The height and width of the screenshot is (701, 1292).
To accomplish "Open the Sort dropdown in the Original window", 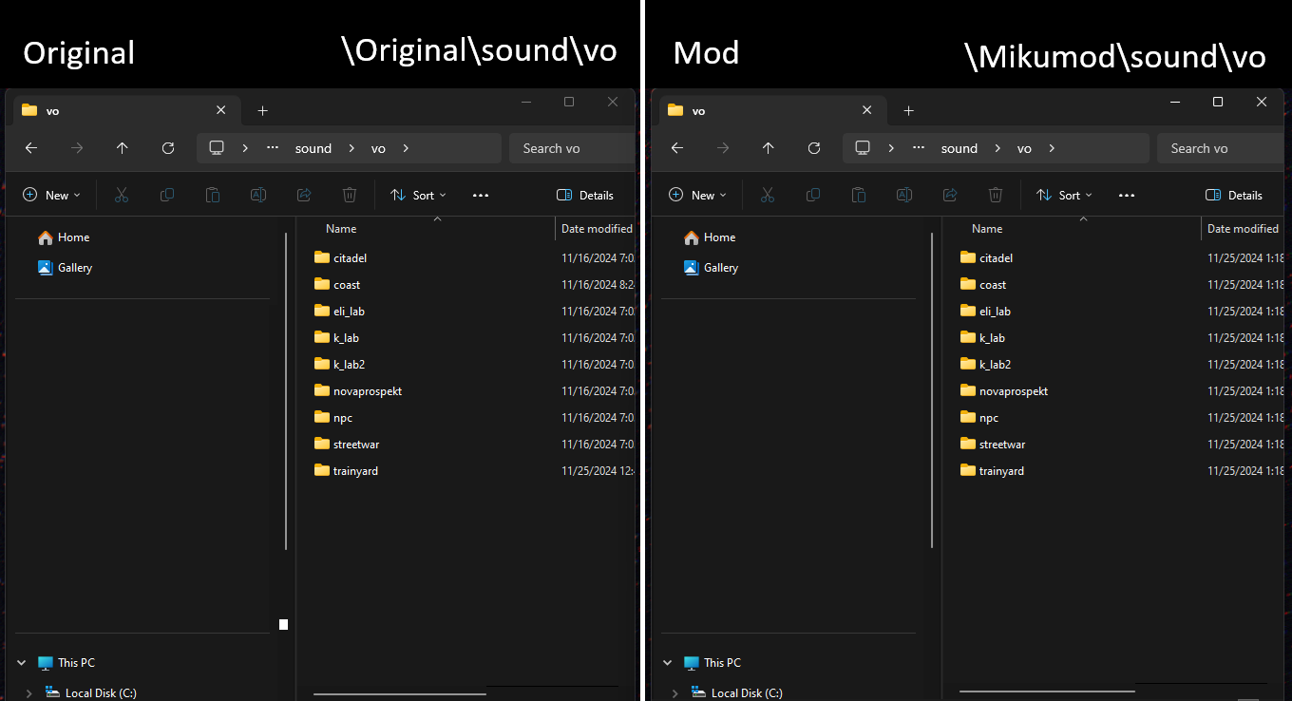I will point(418,195).
